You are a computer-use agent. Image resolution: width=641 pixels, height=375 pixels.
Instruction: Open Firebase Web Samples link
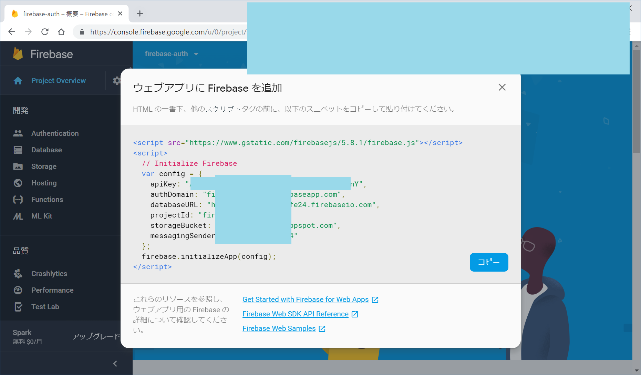(x=279, y=328)
